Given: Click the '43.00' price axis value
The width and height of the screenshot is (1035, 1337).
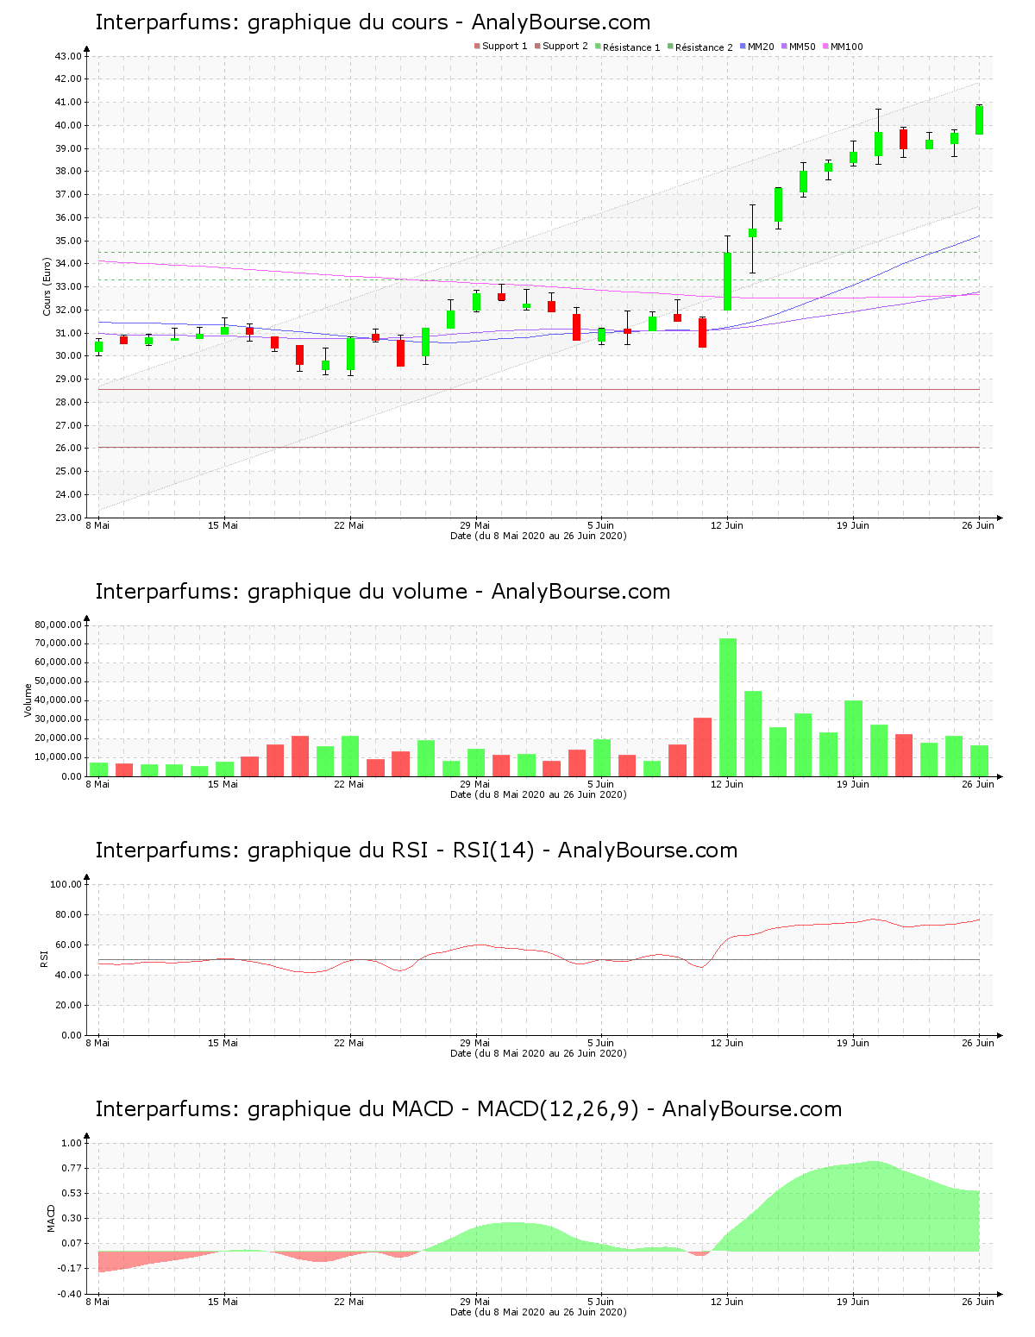Looking at the screenshot, I should click(x=68, y=56).
